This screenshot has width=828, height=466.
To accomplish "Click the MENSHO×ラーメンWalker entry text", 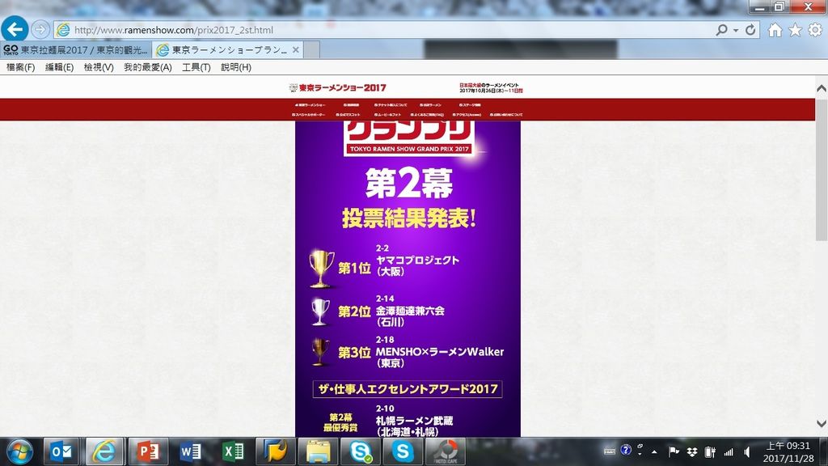I will pos(439,352).
